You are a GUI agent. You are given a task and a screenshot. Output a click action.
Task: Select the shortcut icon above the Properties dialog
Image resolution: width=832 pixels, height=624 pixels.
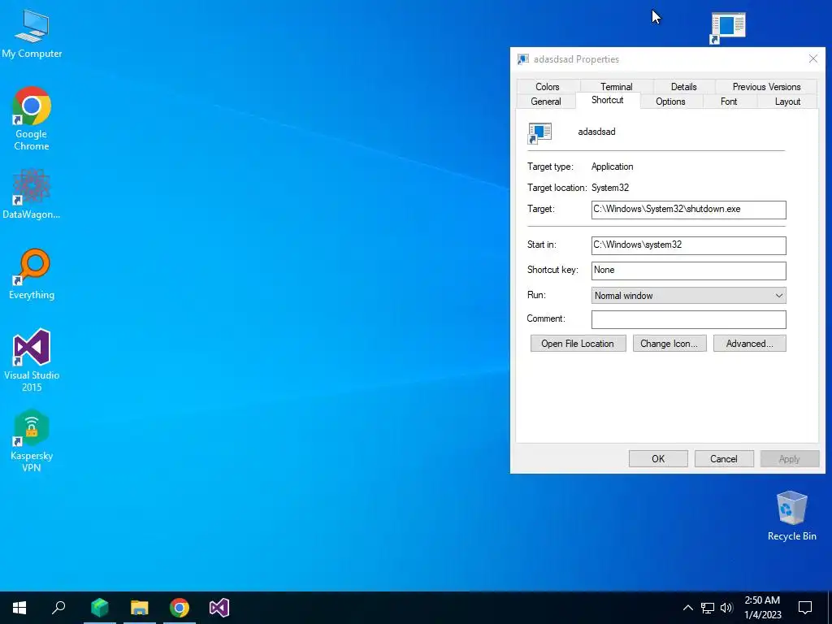(728, 28)
